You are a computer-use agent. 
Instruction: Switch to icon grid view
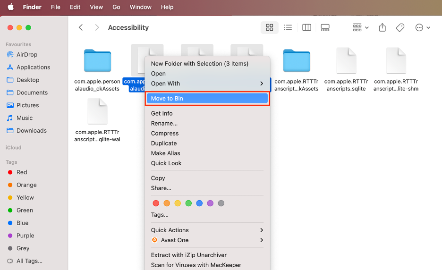click(x=270, y=27)
